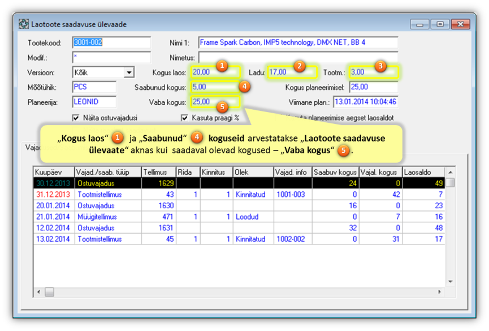The image size is (489, 331).
Task: Click the 1001-003 info cell
Action: [293, 194]
